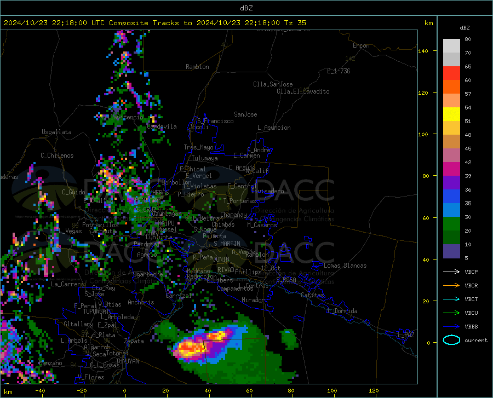Click the L_Asuncion place label
493x398 pixels.
[x=274, y=128]
